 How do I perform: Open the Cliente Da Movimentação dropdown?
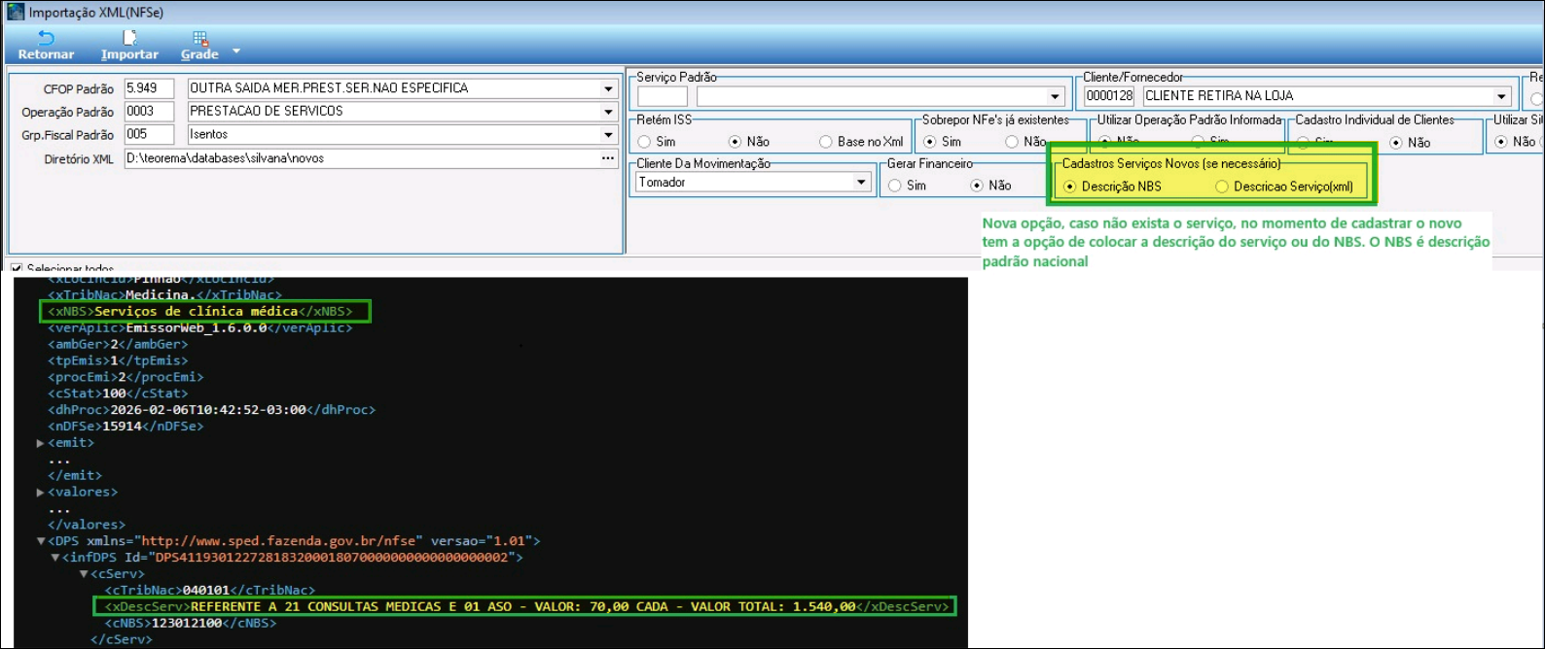tap(861, 183)
